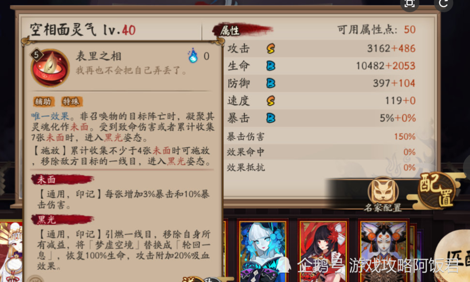Select the 辅助 skill tag
The height and width of the screenshot is (282, 470).
tap(43, 102)
